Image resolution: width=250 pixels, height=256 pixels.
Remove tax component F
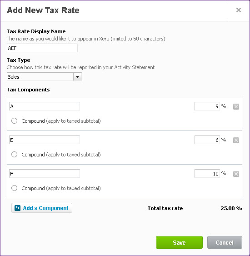(x=236, y=174)
